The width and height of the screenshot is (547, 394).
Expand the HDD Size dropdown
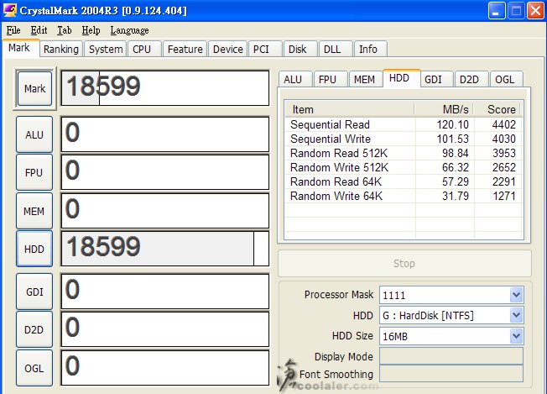(x=516, y=336)
